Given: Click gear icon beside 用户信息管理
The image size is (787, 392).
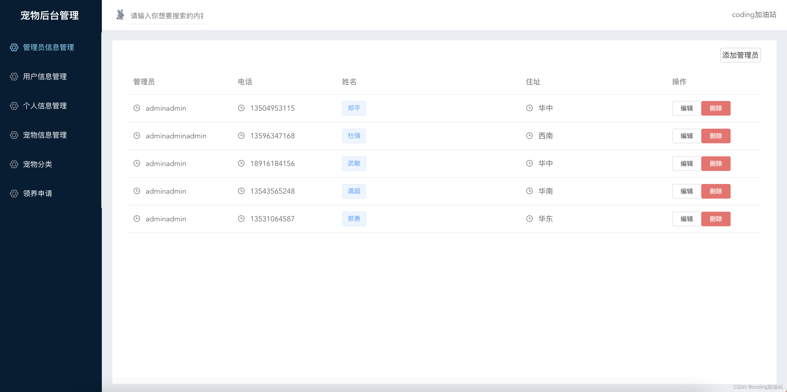Looking at the screenshot, I should click(x=14, y=77).
